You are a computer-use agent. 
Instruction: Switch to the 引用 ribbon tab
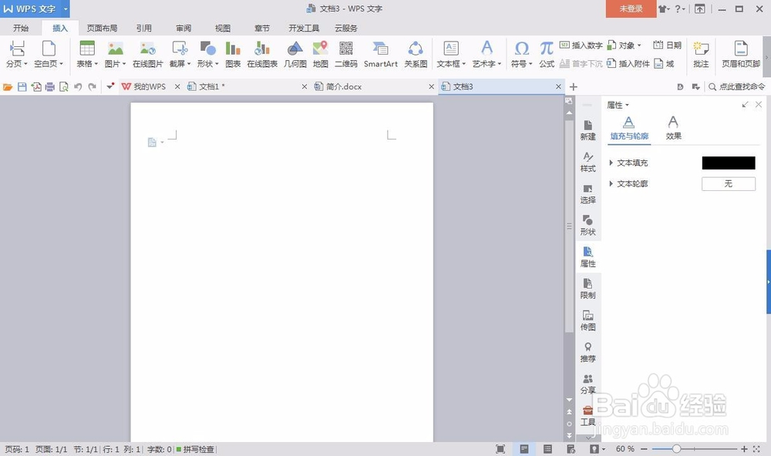tap(144, 28)
